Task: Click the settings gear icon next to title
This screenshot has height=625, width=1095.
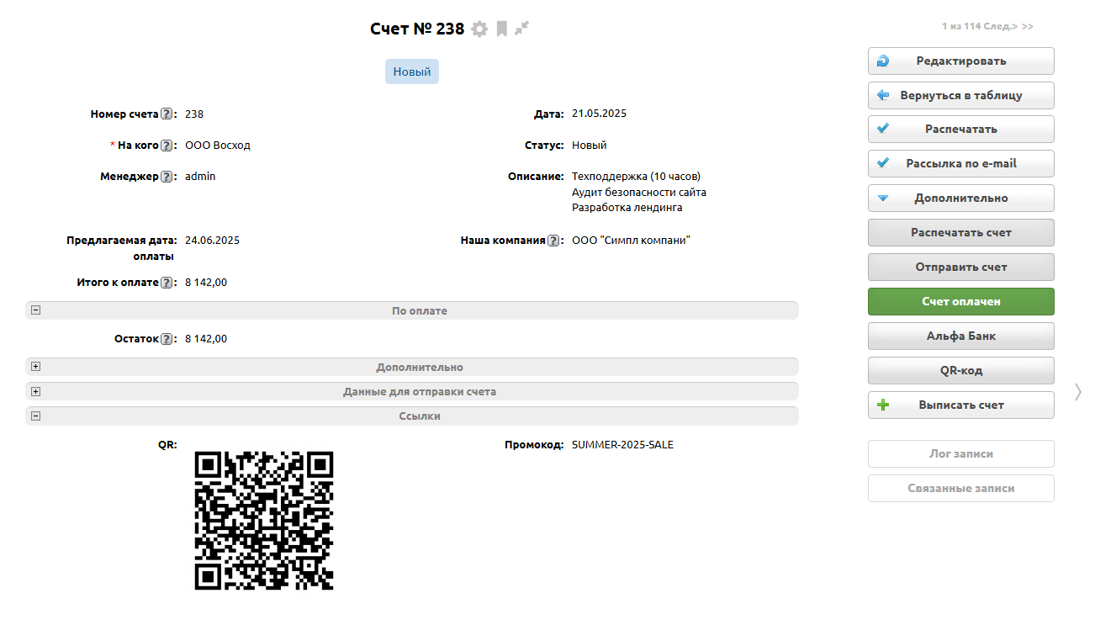Action: coord(479,29)
